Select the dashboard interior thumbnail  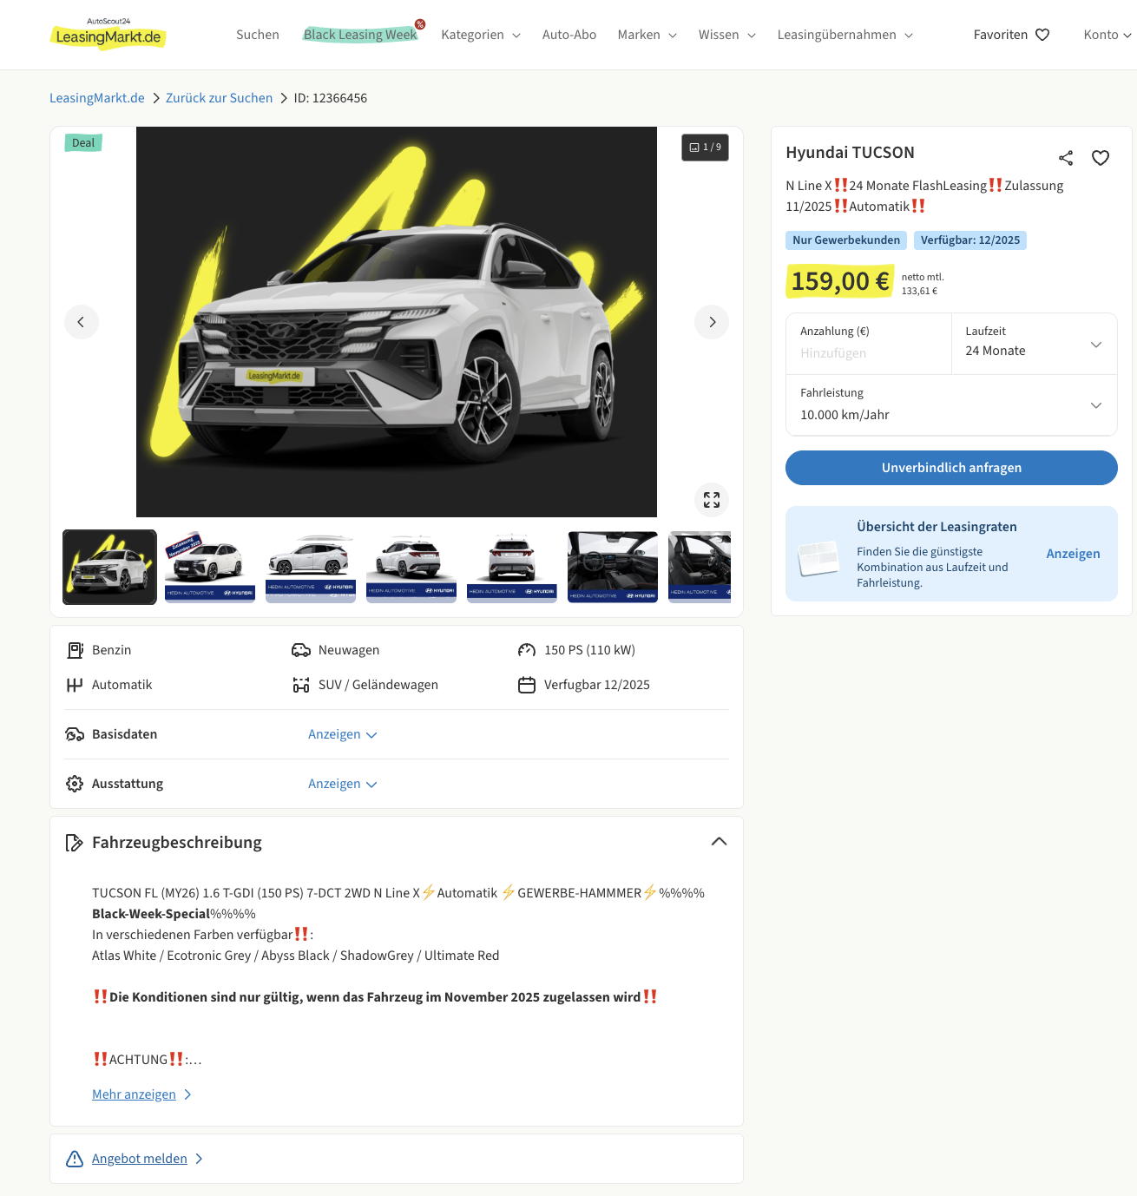click(x=613, y=567)
